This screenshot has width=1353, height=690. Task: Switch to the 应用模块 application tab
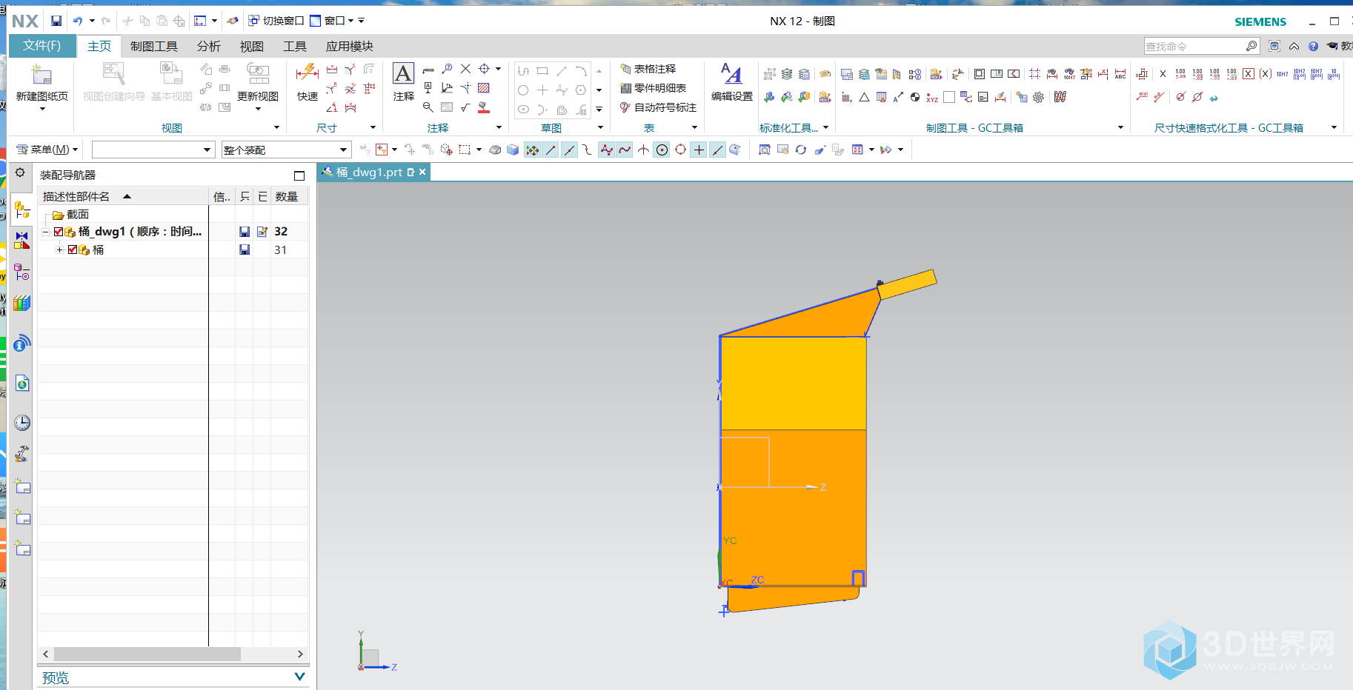(x=350, y=46)
